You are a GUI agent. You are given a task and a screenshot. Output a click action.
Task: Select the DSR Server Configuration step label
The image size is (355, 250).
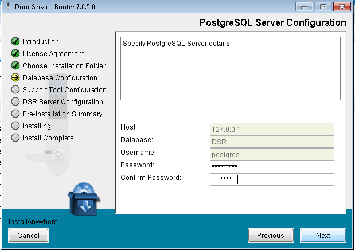63,102
